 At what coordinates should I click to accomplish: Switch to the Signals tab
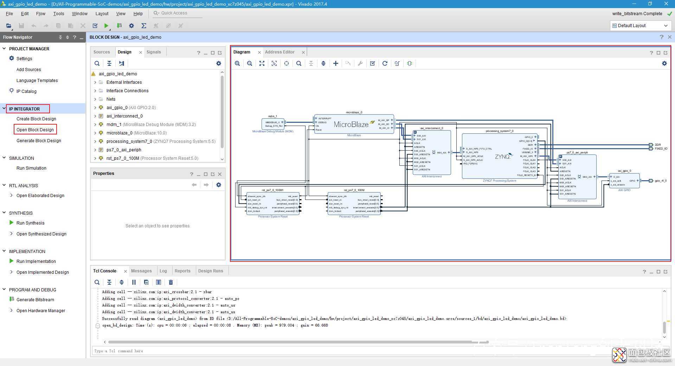pyautogui.click(x=154, y=52)
